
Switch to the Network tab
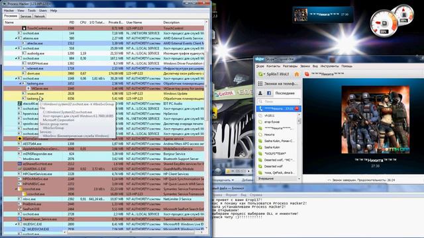pyautogui.click(x=40, y=17)
